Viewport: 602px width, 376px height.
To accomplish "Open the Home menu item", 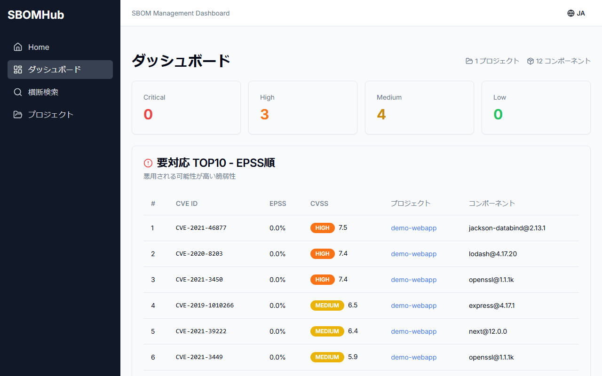I will click(60, 47).
